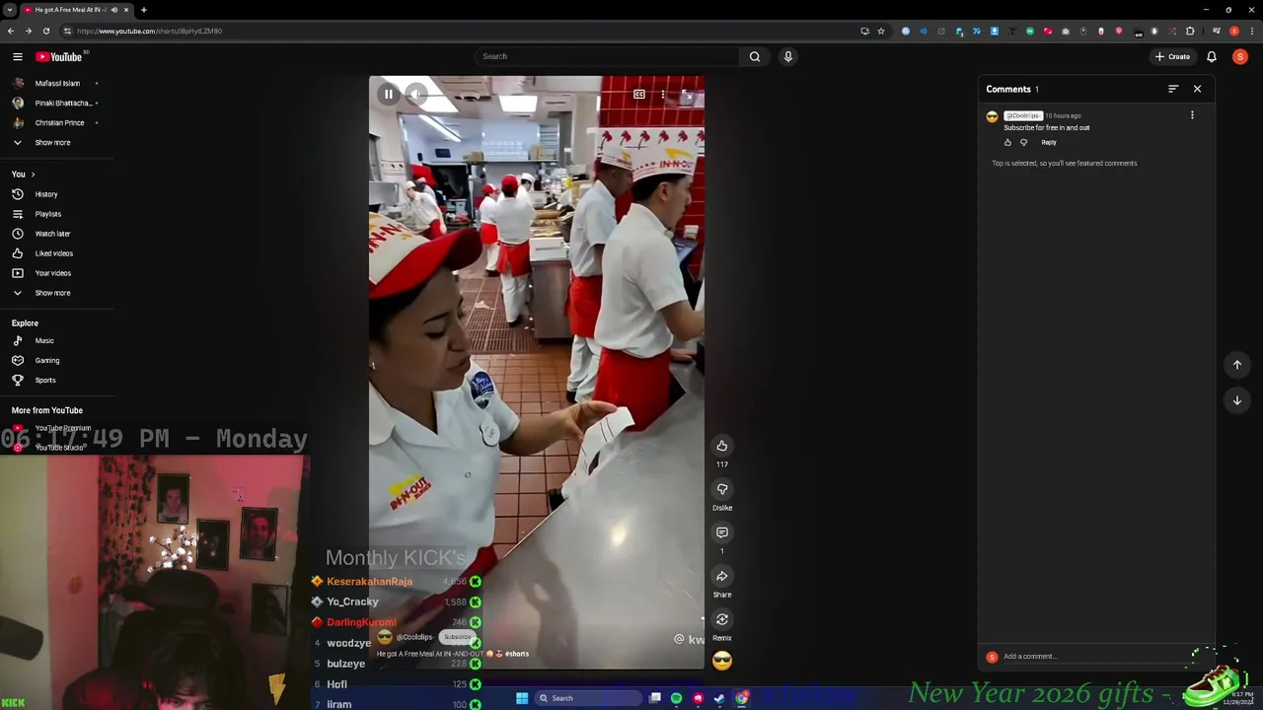Open the tab search dropdown arrow
The height and width of the screenshot is (710, 1263).
tap(9, 10)
